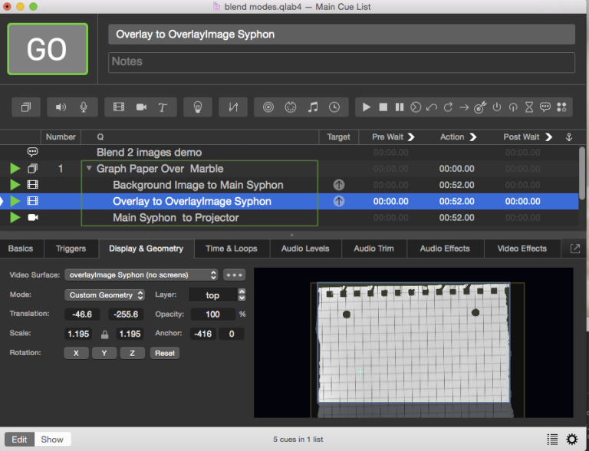Toggle the scale aspect ratio lock
589x451 pixels.
coord(104,334)
